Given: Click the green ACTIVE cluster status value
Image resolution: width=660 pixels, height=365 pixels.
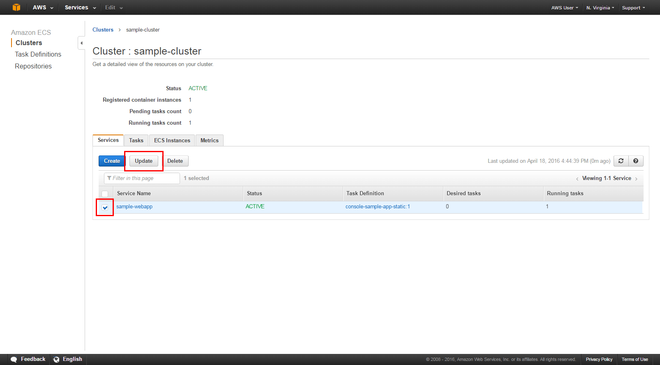Looking at the screenshot, I should pyautogui.click(x=198, y=88).
